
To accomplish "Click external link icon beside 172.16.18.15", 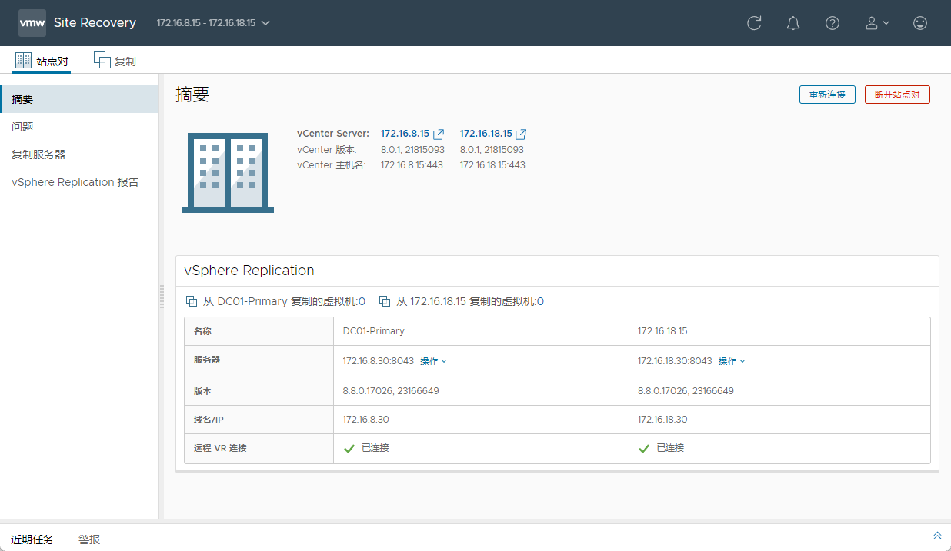I will pyautogui.click(x=521, y=134).
